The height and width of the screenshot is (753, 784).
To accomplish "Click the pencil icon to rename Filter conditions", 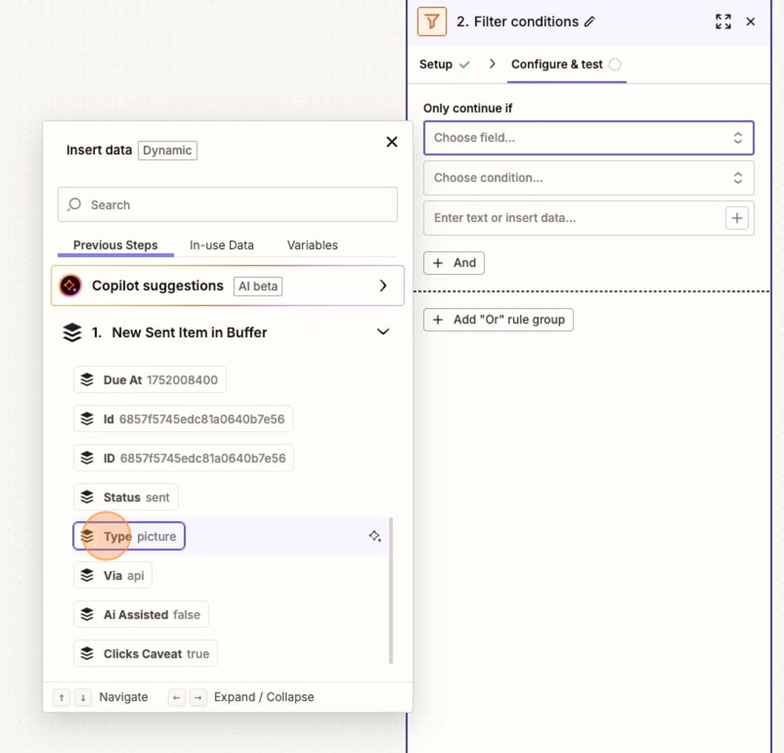I will [588, 22].
